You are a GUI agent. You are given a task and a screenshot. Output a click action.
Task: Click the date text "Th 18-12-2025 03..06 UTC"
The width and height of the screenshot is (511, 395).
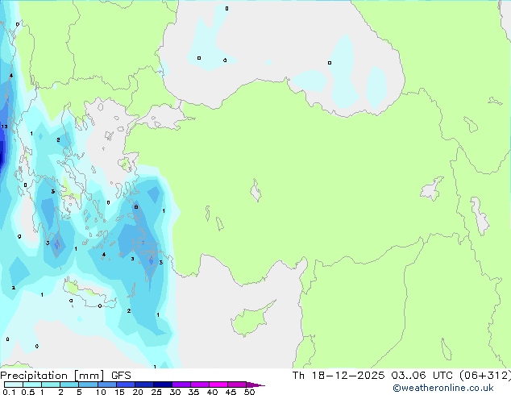(x=372, y=376)
